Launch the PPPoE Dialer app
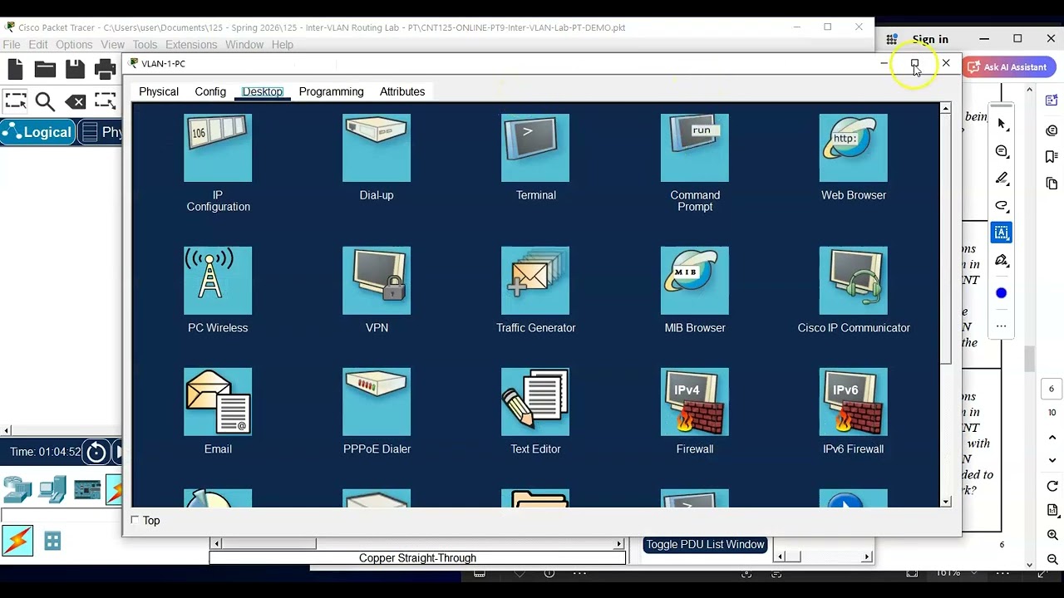This screenshot has width=1064, height=598. point(377,402)
